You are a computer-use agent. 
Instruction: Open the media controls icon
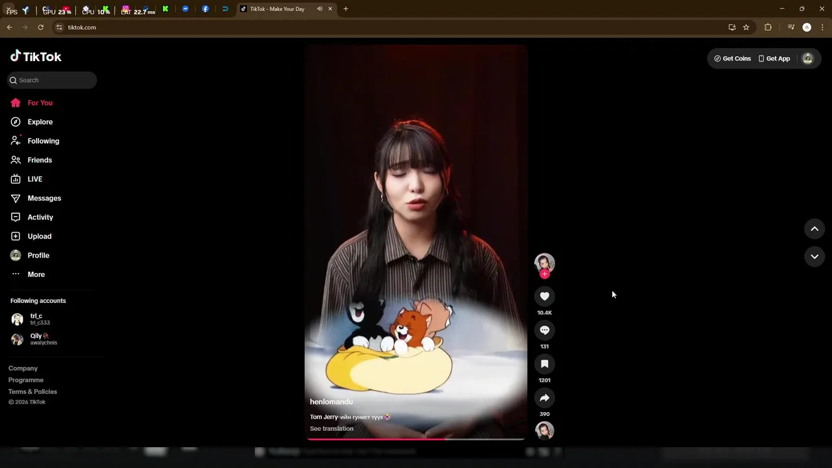pos(791,27)
